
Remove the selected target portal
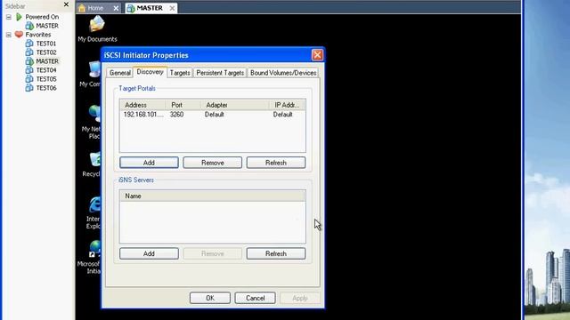click(x=212, y=163)
